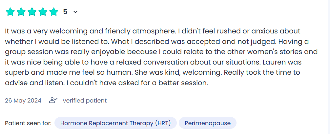Click the review date 26 May 2024

[x=23, y=101]
